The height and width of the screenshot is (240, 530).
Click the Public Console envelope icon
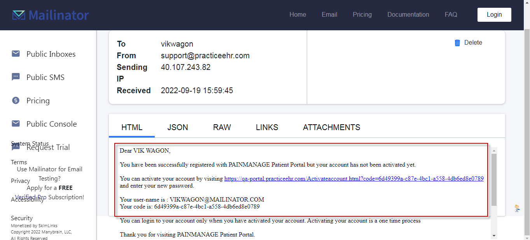coord(16,123)
